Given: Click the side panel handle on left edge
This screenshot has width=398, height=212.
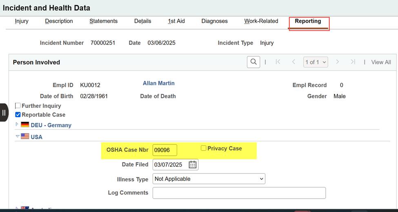Looking at the screenshot, I should [4, 112].
